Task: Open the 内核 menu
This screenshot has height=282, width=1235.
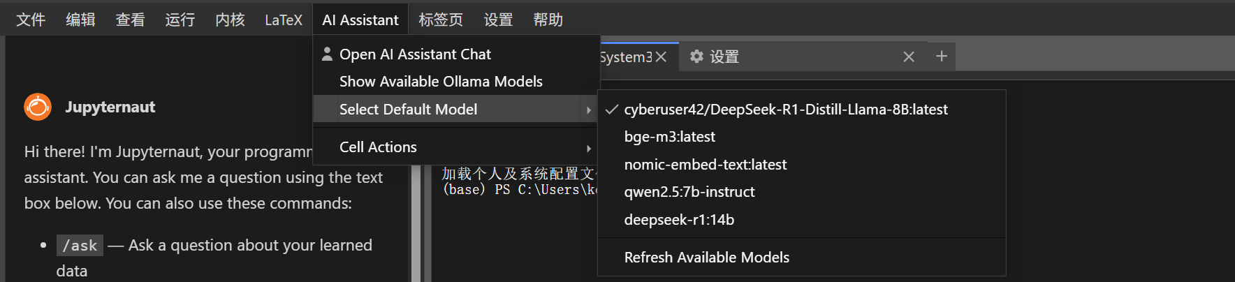Action: (x=230, y=20)
